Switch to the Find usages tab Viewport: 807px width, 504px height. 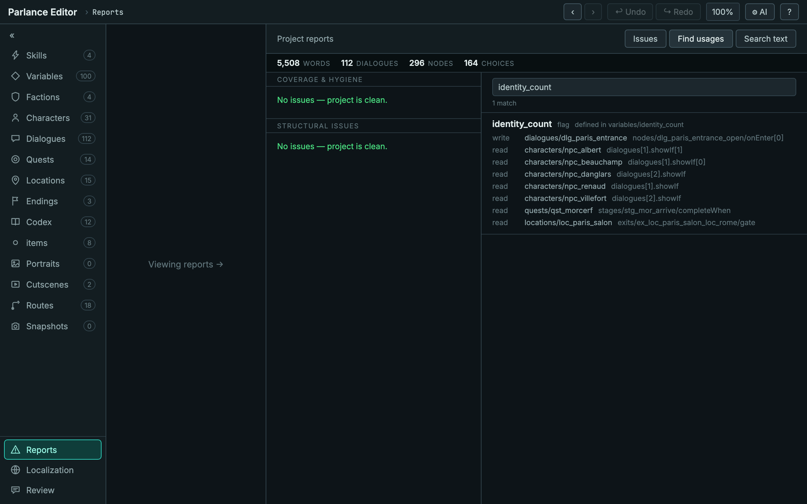tap(701, 39)
